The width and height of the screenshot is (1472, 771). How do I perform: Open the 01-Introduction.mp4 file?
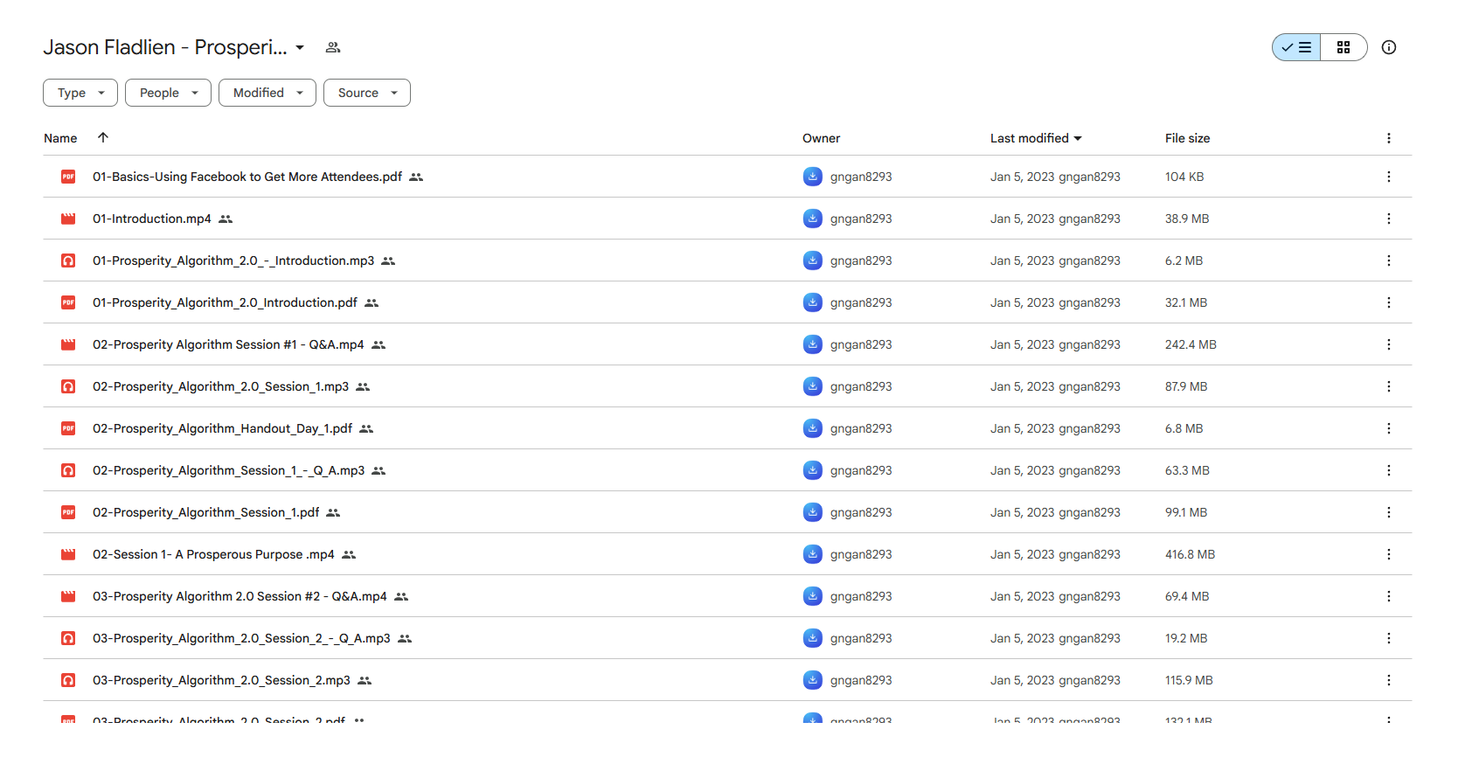tap(152, 219)
